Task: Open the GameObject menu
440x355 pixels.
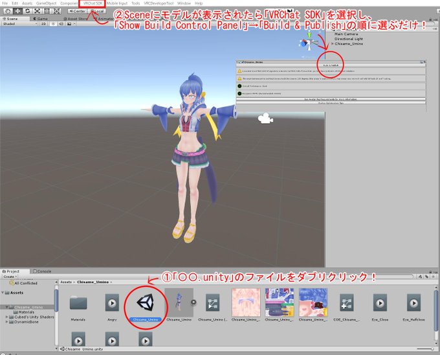Action: (47, 3)
